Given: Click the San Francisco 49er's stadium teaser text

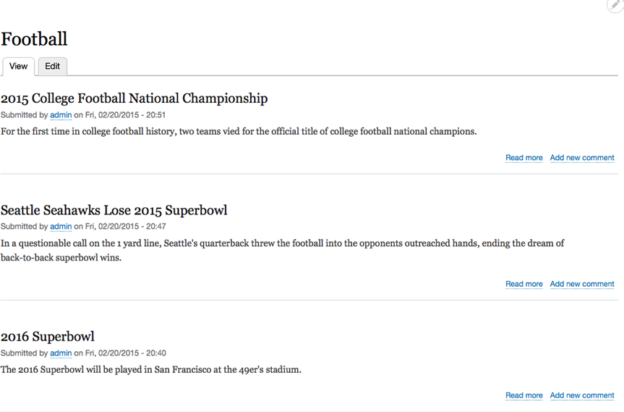Looking at the screenshot, I should click(x=151, y=370).
